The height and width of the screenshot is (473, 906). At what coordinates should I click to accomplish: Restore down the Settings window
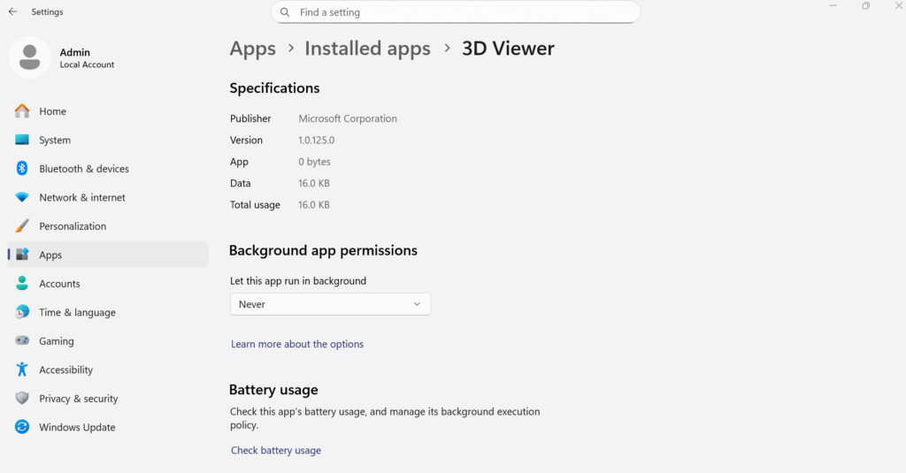[865, 6]
